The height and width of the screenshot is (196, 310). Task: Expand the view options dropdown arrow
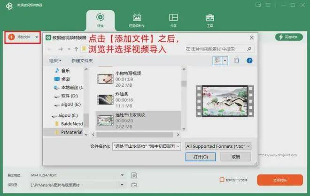[x=225, y=60]
